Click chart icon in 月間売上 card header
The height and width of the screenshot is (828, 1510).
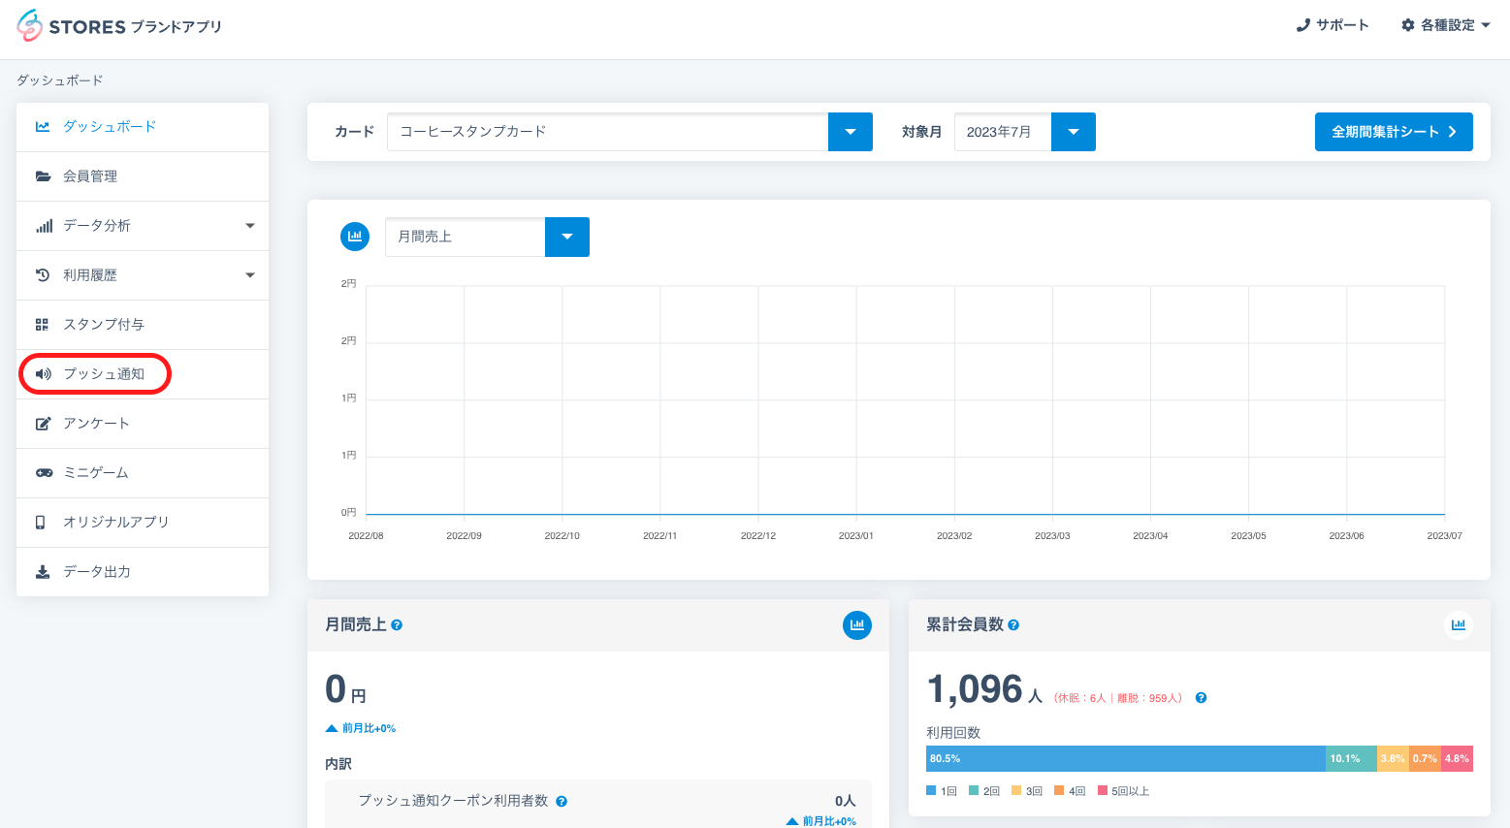coord(856,625)
